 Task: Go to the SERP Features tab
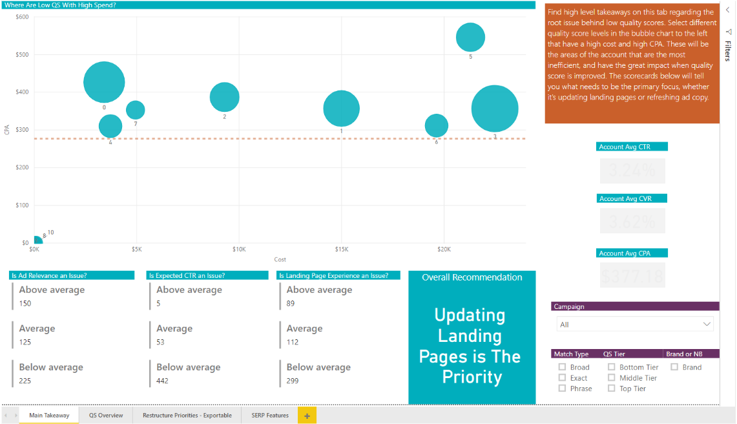269,415
